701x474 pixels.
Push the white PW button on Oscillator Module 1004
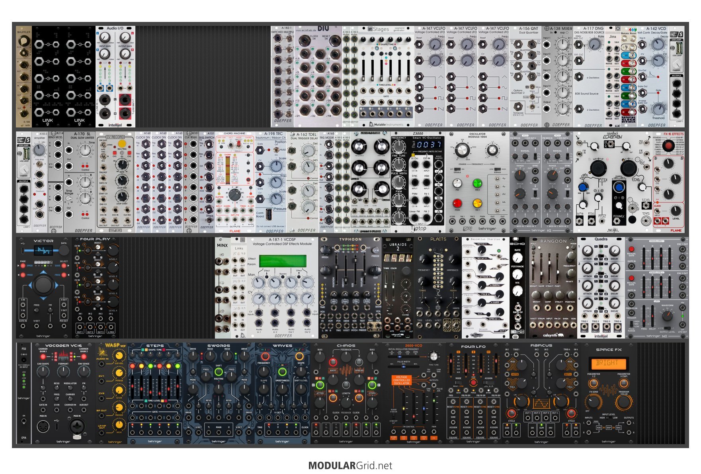[457, 183]
